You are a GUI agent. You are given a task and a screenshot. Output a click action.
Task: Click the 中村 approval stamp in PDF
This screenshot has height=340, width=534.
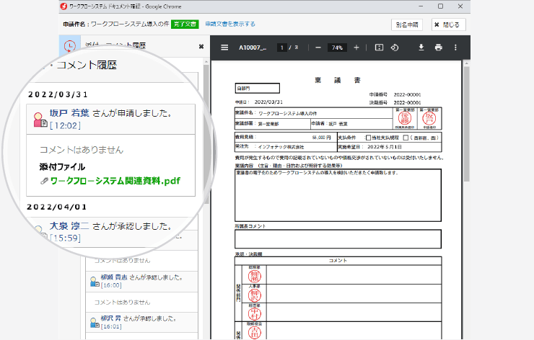(x=255, y=314)
